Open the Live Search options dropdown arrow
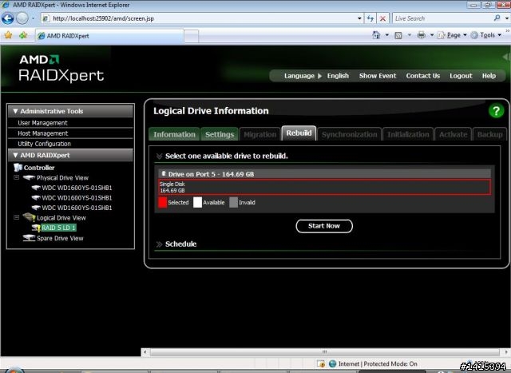The width and height of the screenshot is (511, 373). point(506,18)
